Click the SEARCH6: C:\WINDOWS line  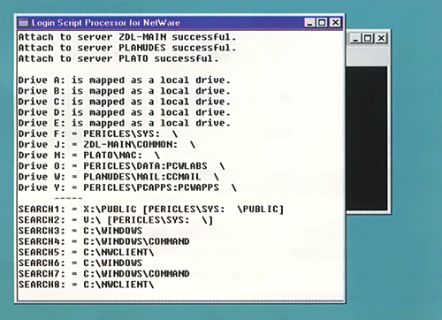coord(80,263)
